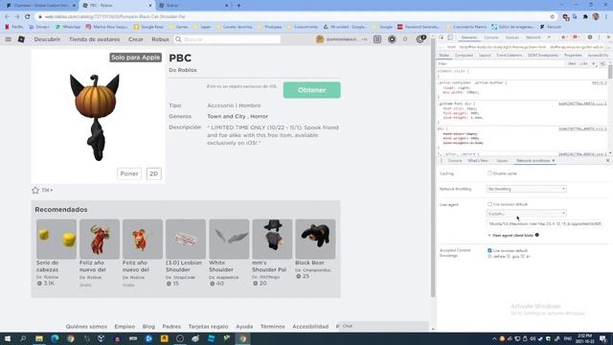This screenshot has height=345, width=613.
Task: Open Descubrir in Roblox navigation
Action: [47, 39]
